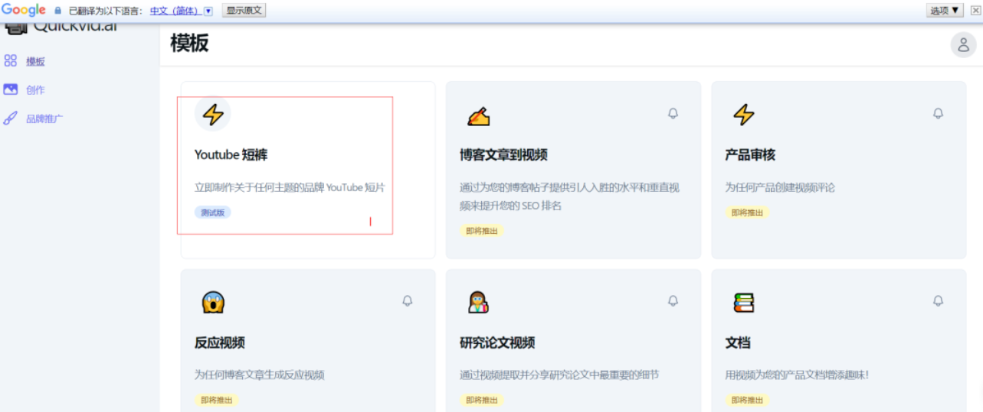Click the 即将推出 badge on 反应视频 card
983x412 pixels.
click(x=217, y=400)
